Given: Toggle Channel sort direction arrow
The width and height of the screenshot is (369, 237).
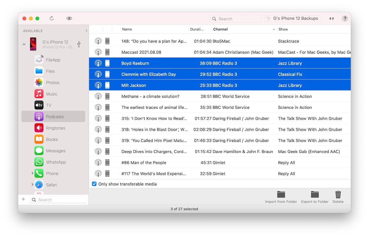Looking at the screenshot, I should (x=274, y=30).
